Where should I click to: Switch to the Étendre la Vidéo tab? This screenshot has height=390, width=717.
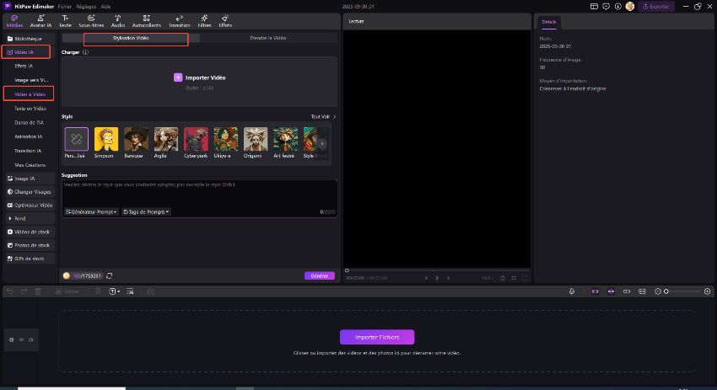268,38
